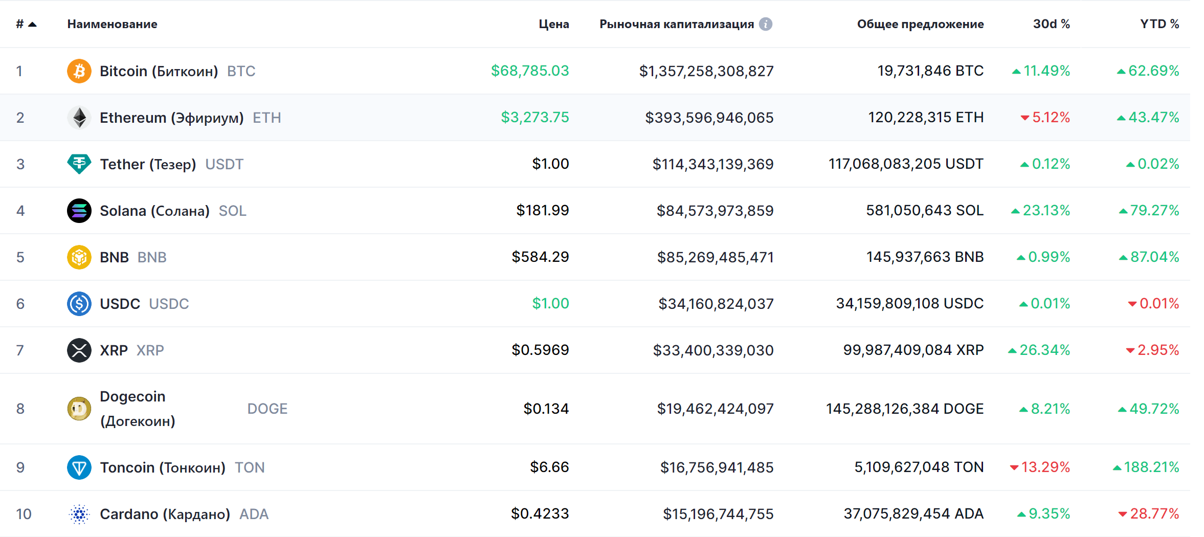Click Ethereum price $3,273.75
Viewport: 1204px width, 537px height.
click(x=535, y=117)
